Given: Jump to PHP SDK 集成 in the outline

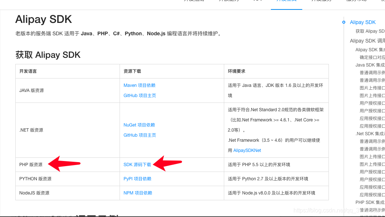Looking at the screenshot, I should click(x=370, y=202).
